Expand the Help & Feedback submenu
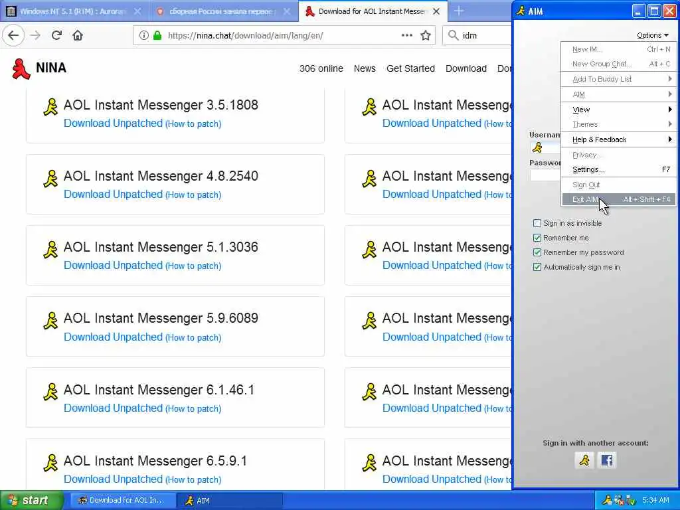The height and width of the screenshot is (510, 680). pos(618,139)
